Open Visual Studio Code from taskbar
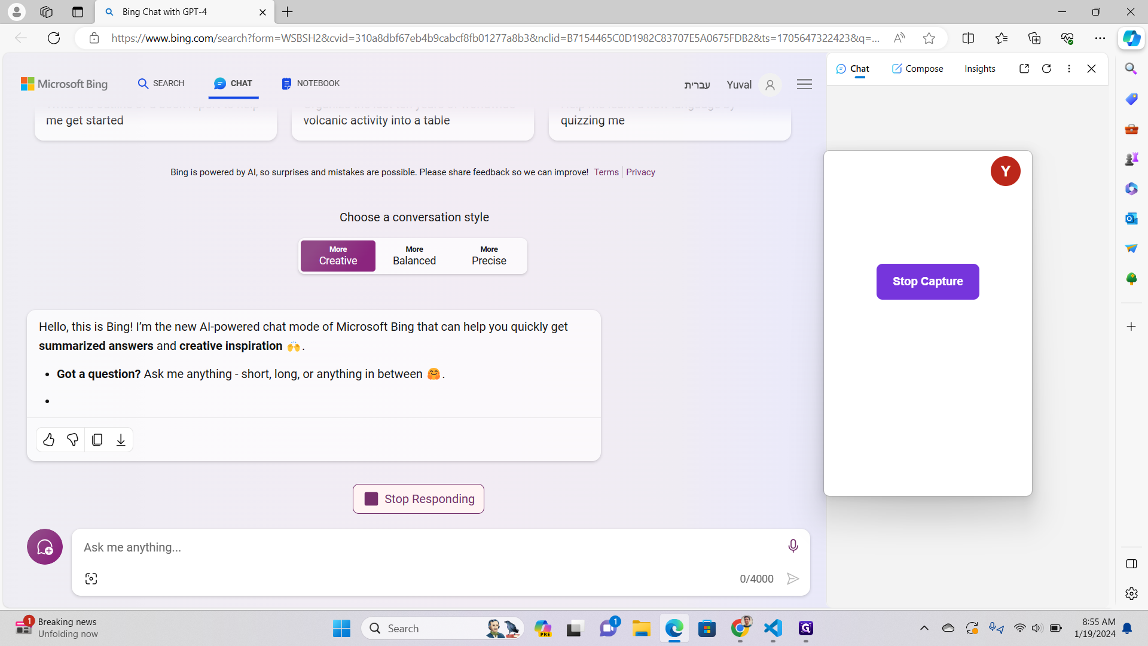The image size is (1148, 646). 773,628
